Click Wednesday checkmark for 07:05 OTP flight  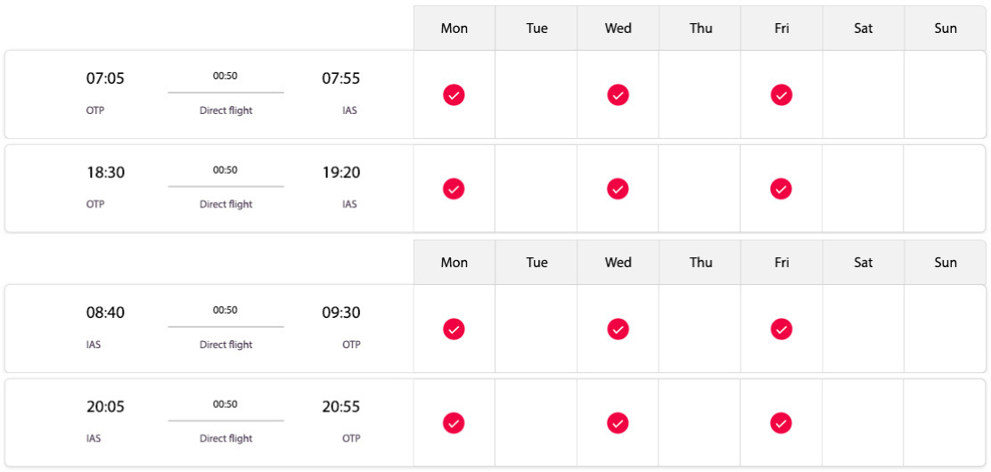pyautogui.click(x=618, y=94)
